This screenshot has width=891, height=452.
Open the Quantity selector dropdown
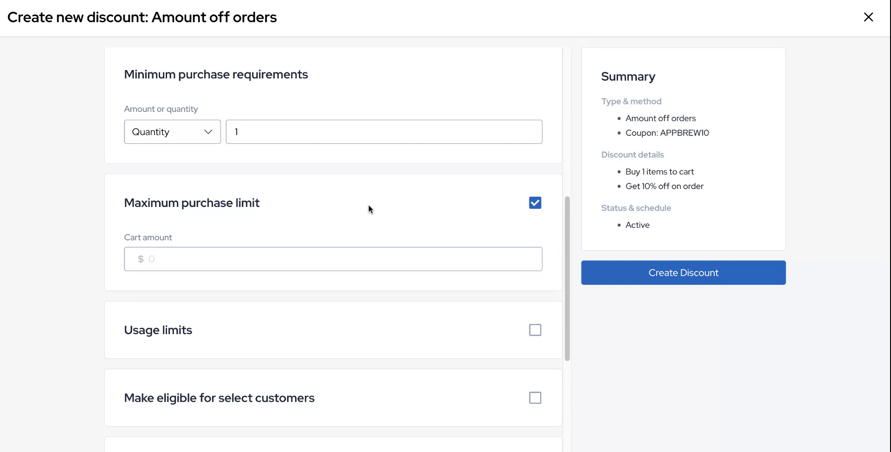[172, 131]
